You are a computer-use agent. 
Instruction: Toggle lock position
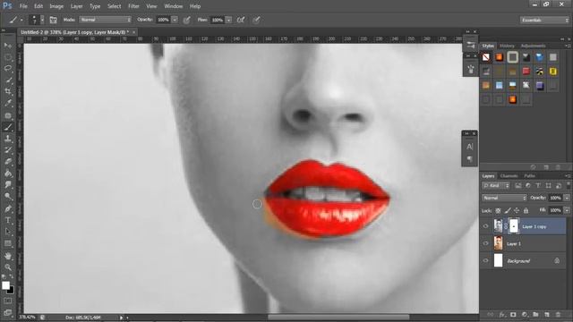(517, 211)
